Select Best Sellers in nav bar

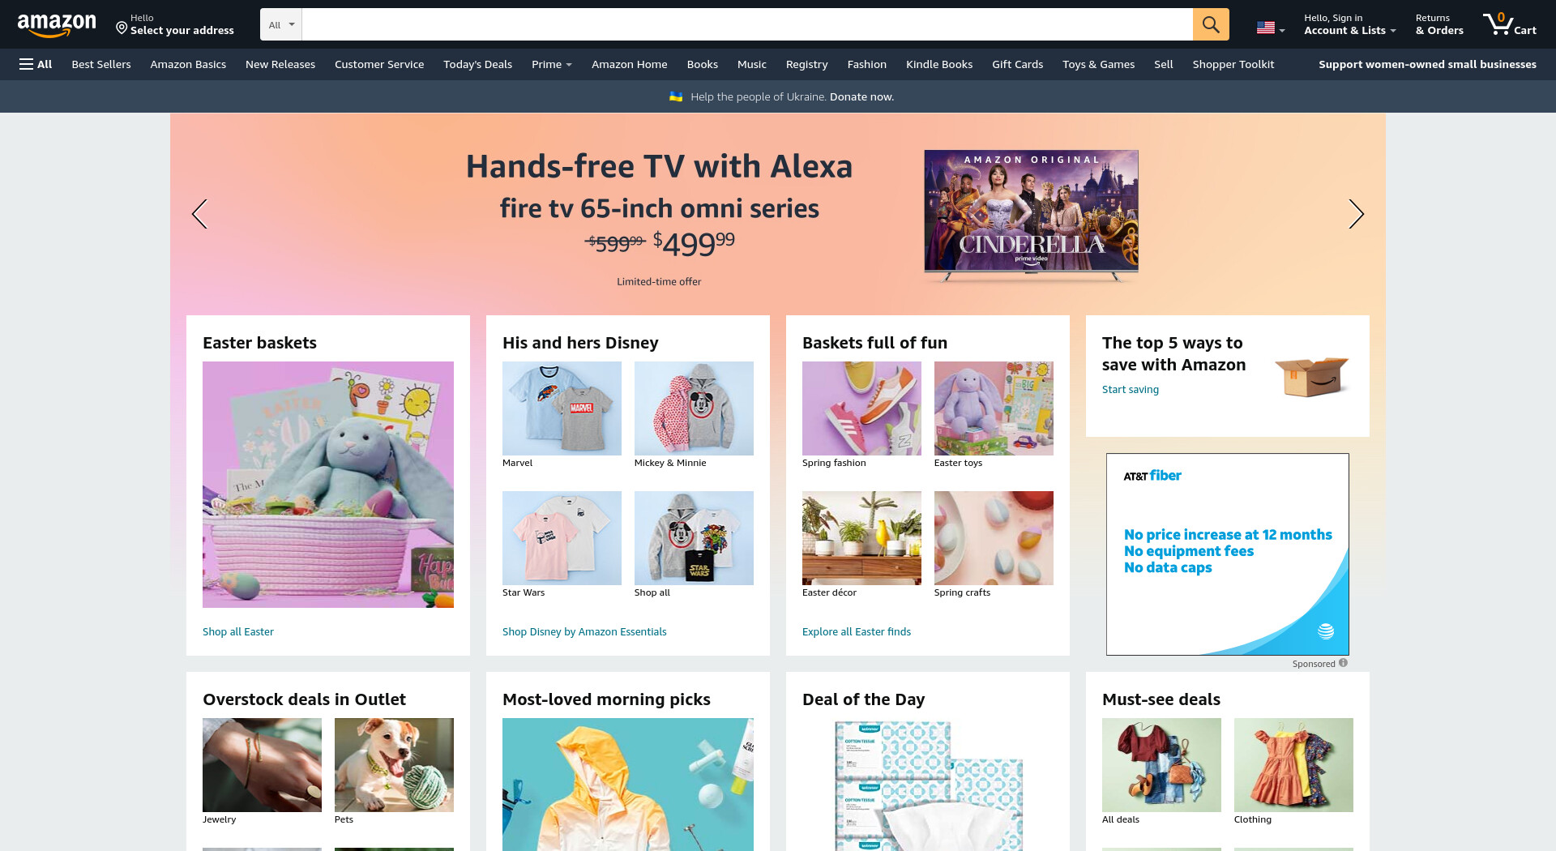click(101, 64)
